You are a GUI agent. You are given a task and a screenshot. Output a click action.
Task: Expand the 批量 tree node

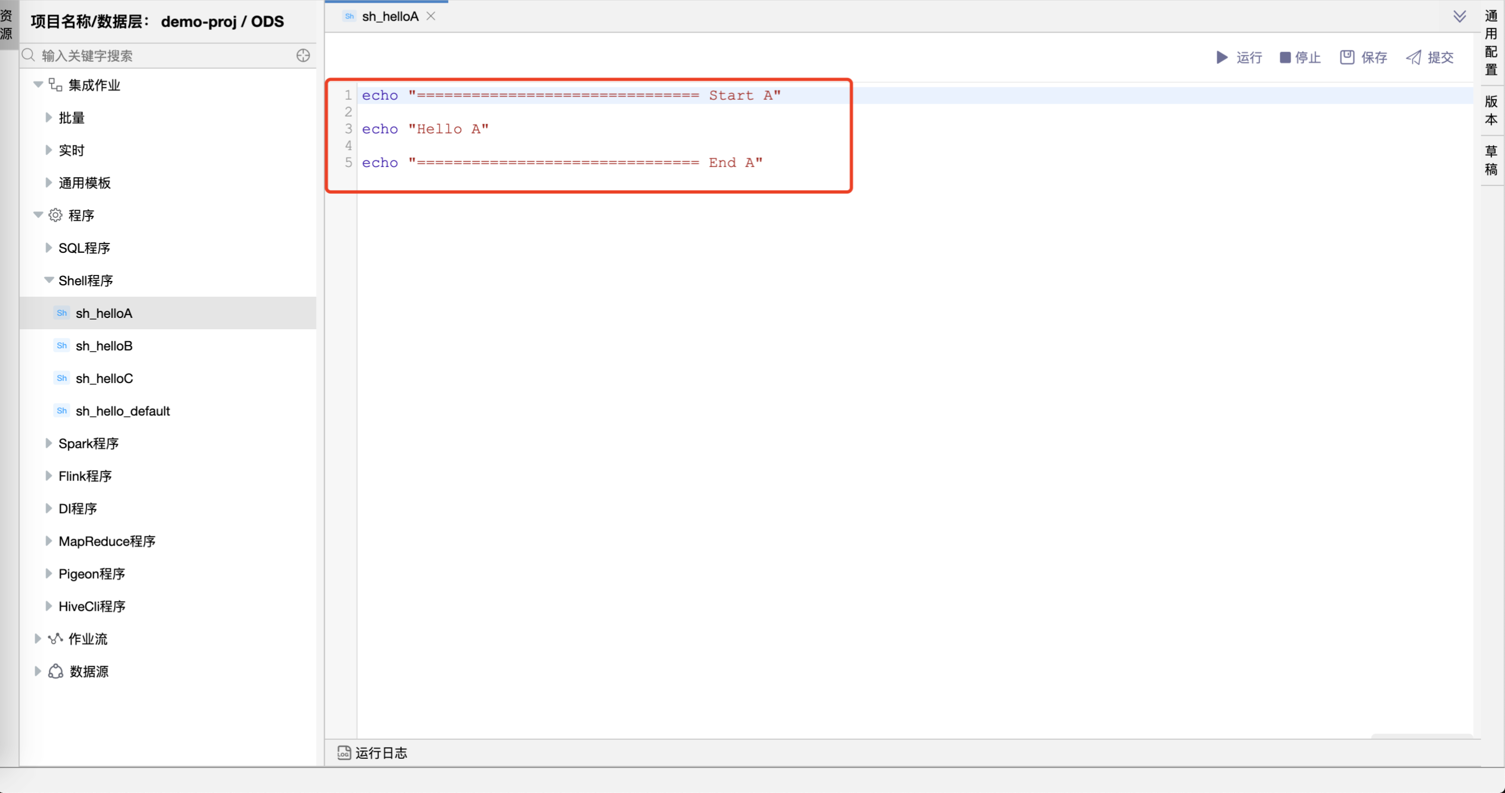[x=49, y=117]
